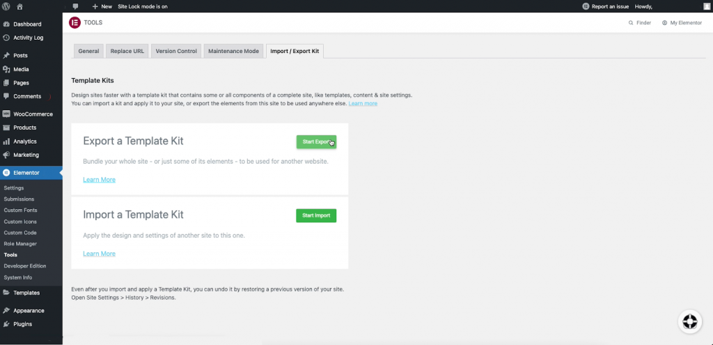
Task: Open the Finder search
Action: click(640, 23)
